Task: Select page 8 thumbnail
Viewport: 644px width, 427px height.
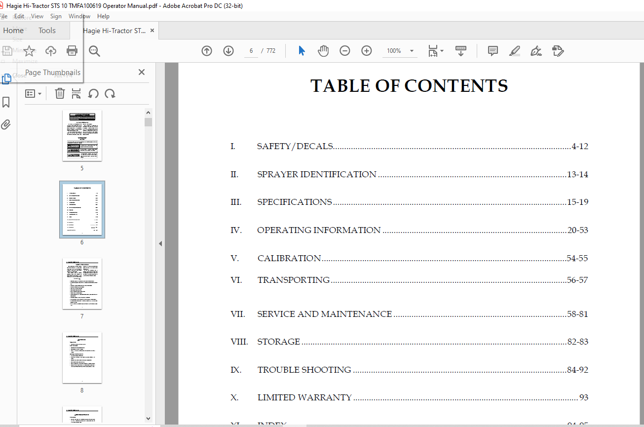Action: (x=82, y=358)
